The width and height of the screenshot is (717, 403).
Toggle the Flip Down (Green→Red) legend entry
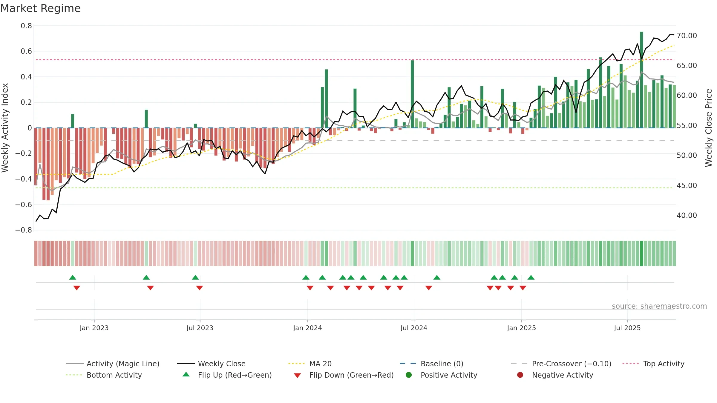click(344, 375)
